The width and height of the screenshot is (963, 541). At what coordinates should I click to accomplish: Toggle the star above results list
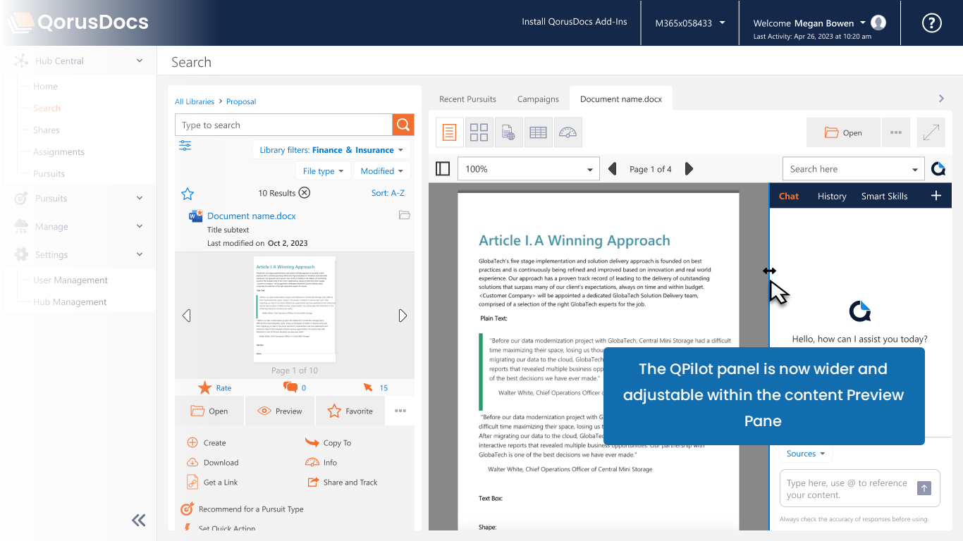[x=187, y=194]
